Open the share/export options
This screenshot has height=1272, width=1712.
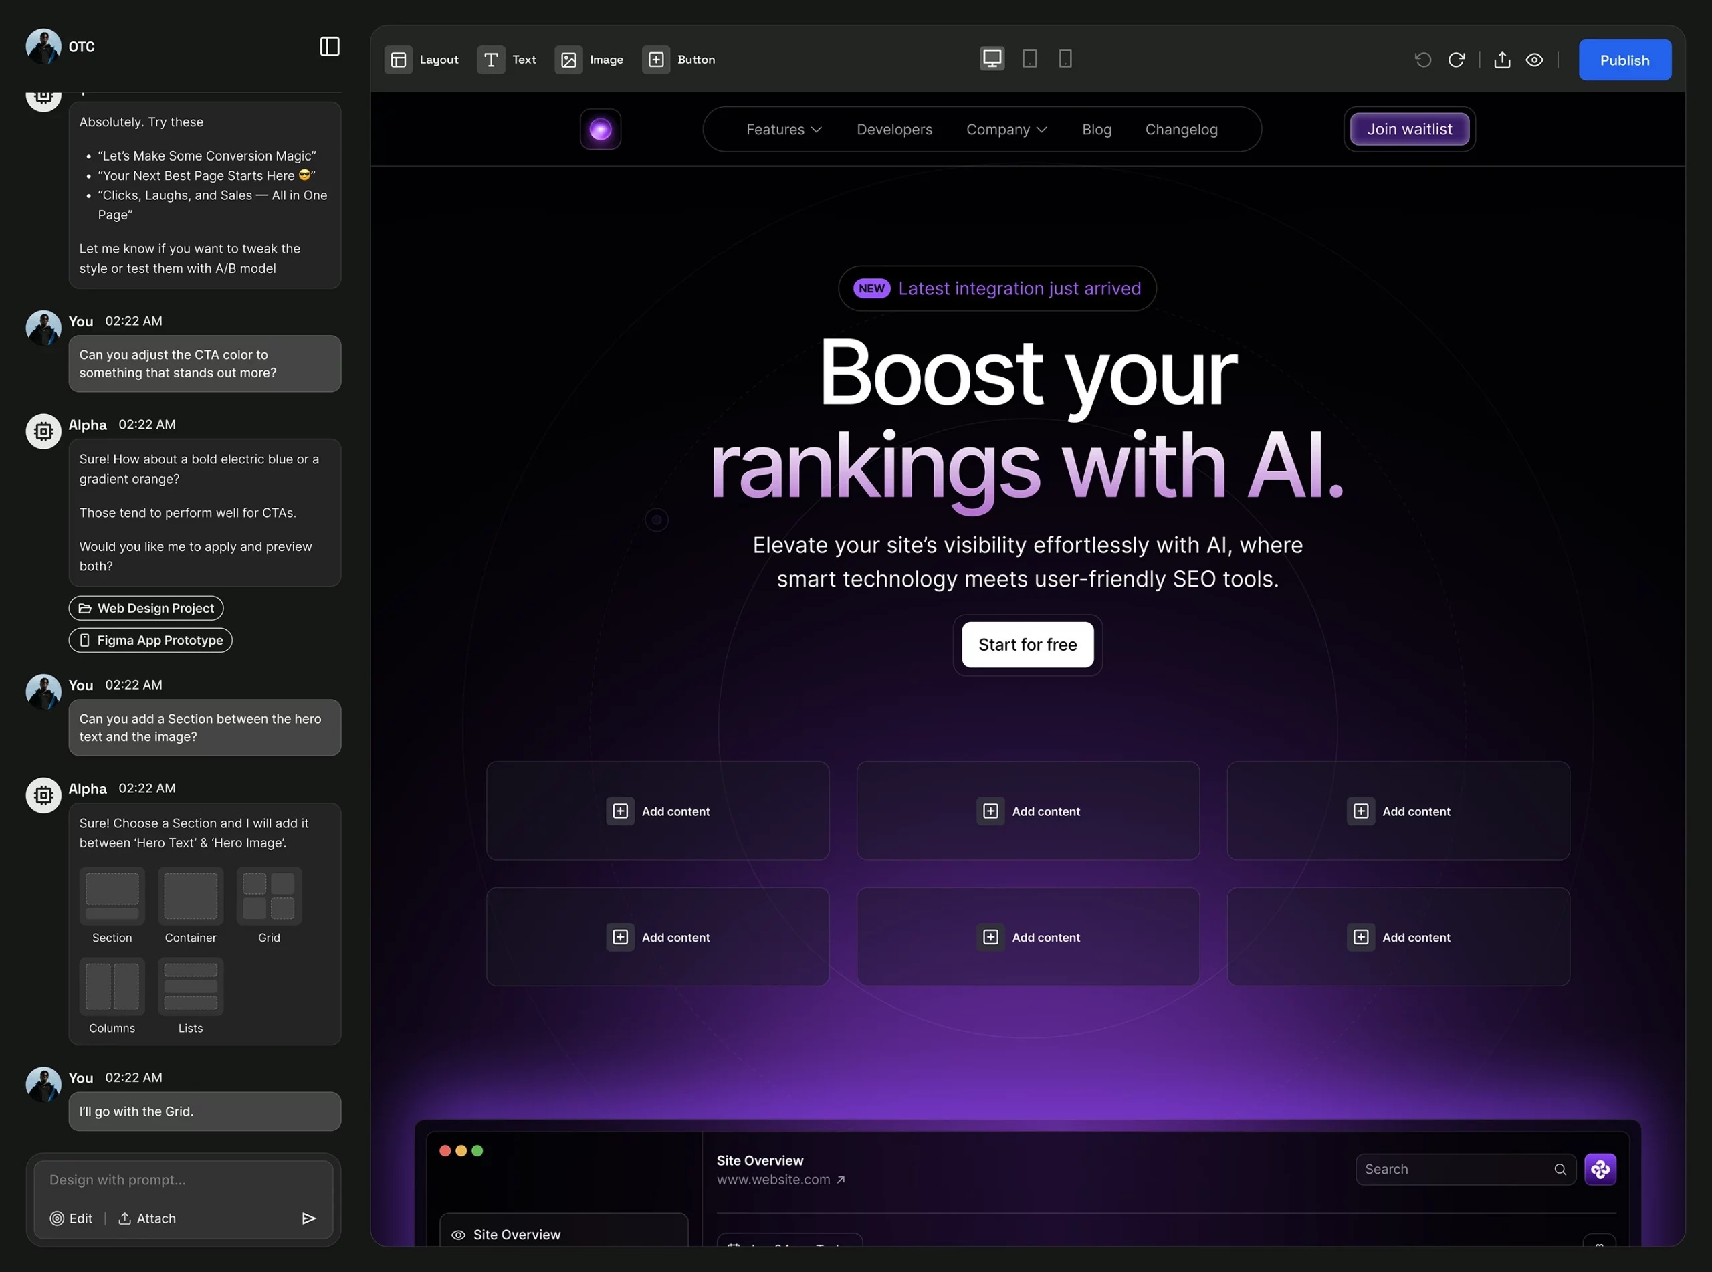(1501, 60)
